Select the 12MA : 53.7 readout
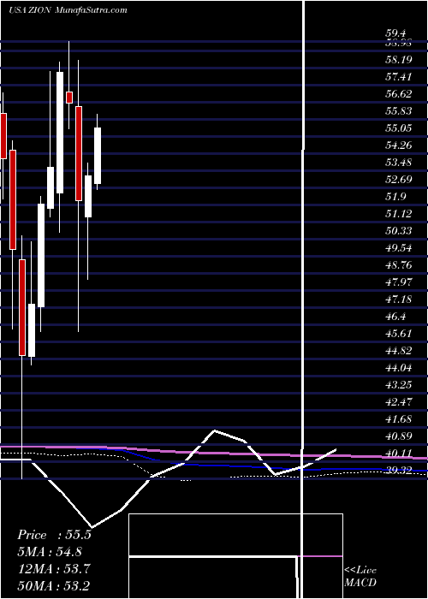428x599 pixels. pyautogui.click(x=54, y=568)
